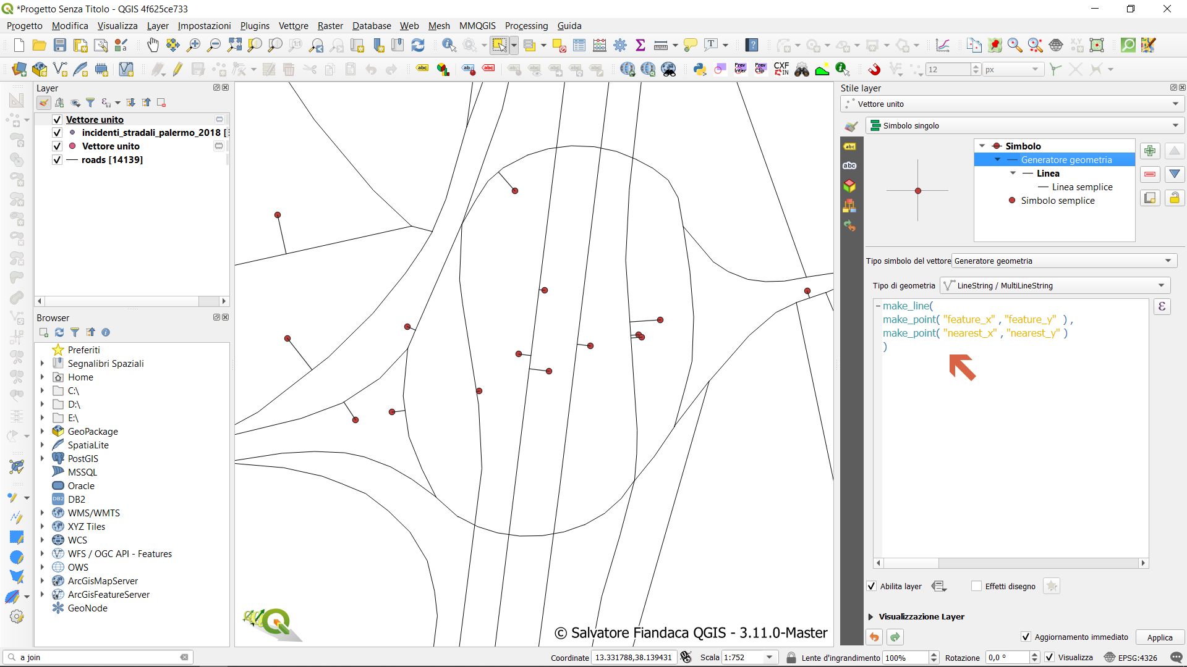Open the Tipo di geometria dropdown
The image size is (1187, 667).
pos(1055,285)
